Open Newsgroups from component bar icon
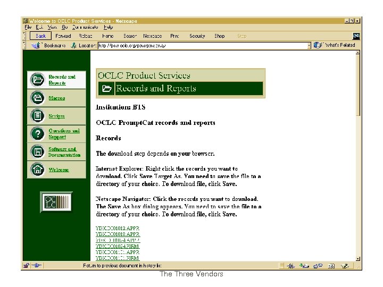 tap(318, 266)
